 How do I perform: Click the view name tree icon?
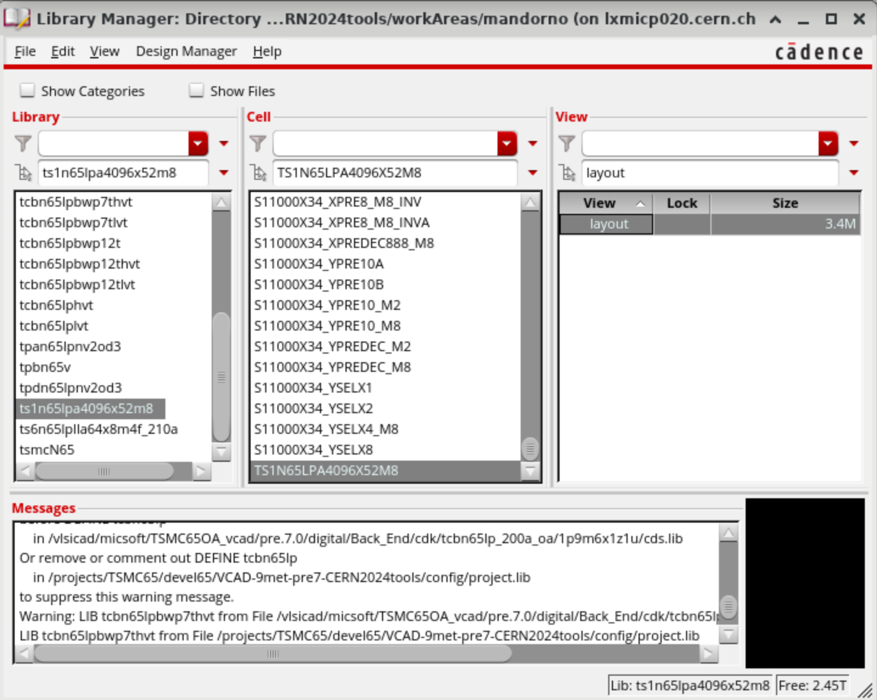coord(568,173)
